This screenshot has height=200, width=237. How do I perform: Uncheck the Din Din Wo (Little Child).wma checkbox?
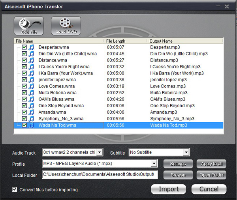(x=24, y=54)
